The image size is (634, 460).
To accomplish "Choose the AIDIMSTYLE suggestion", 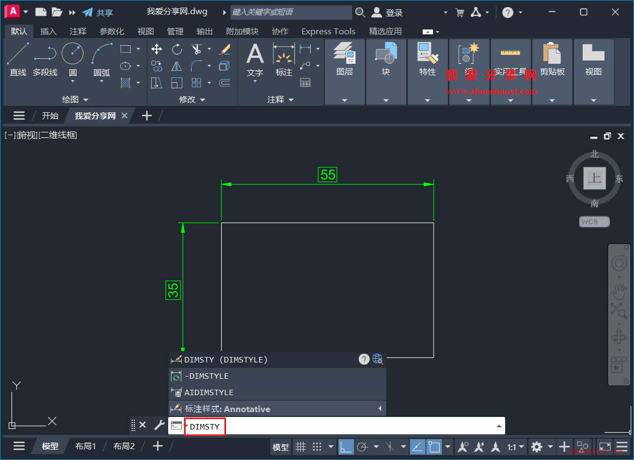I will coord(277,392).
